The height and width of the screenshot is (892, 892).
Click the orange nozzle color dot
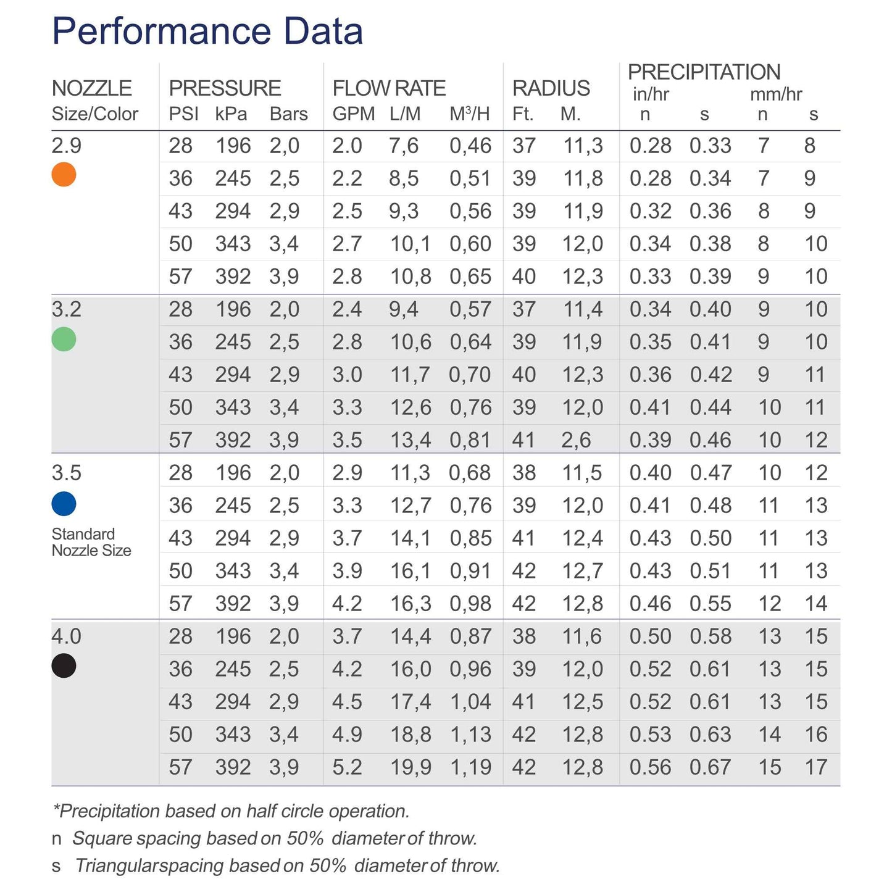pyautogui.click(x=64, y=175)
